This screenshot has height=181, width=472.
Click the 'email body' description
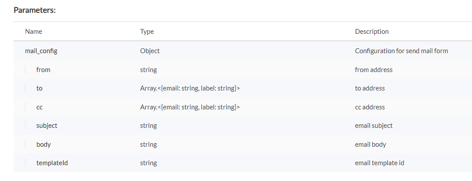coord(370,145)
